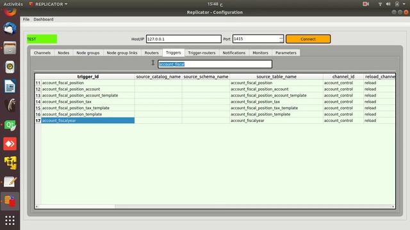Select the Triggers tab
This screenshot has height=230, width=410.
174,52
